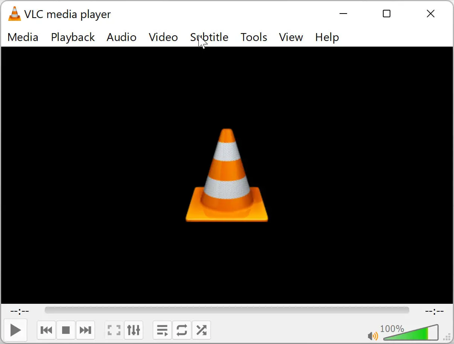Toggle random shuffle playback
Viewport: 454px width, 344px height.
click(x=201, y=330)
